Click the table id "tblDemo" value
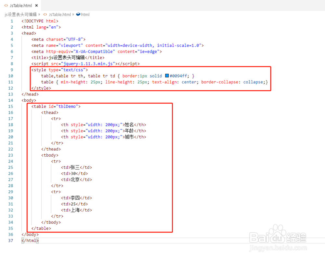 click(67, 107)
